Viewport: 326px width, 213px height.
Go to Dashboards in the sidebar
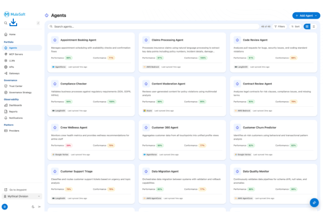click(x=15, y=105)
